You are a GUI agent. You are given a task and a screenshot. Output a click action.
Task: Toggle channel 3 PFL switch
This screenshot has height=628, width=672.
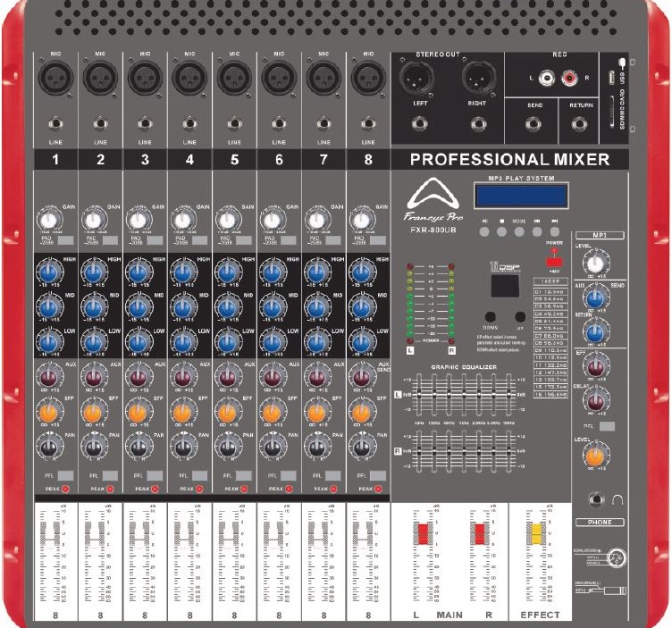[155, 475]
